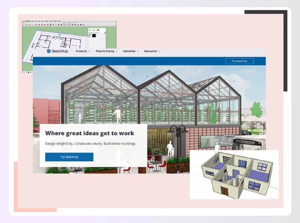300x223 pixels.
Task: Click the outlined Try SketchUp button in blue bar
Action: (x=239, y=61)
